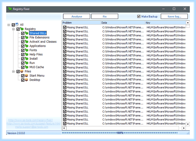Click the Version 2.0.0.0 status text
This screenshot has height=141, width=196.
[x=16, y=133]
